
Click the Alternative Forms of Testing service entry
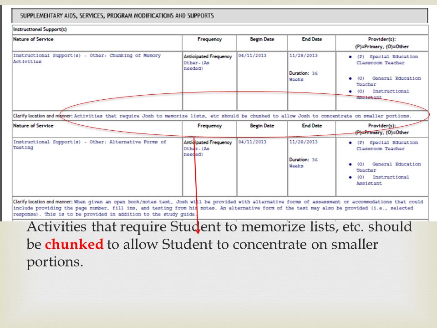[90, 144]
